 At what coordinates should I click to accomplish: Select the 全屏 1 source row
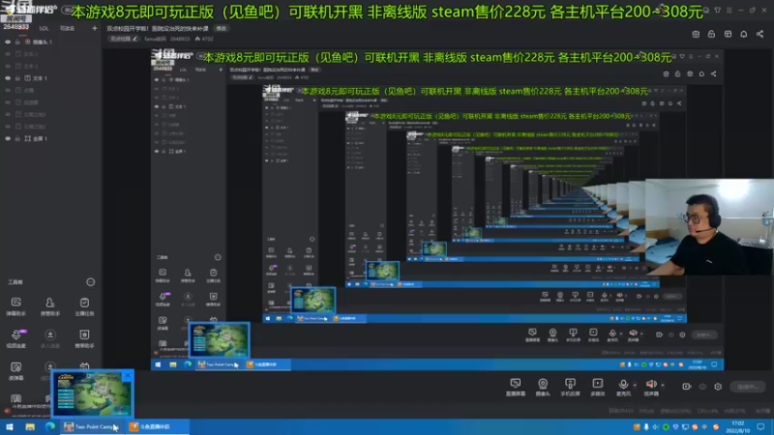coord(51,138)
